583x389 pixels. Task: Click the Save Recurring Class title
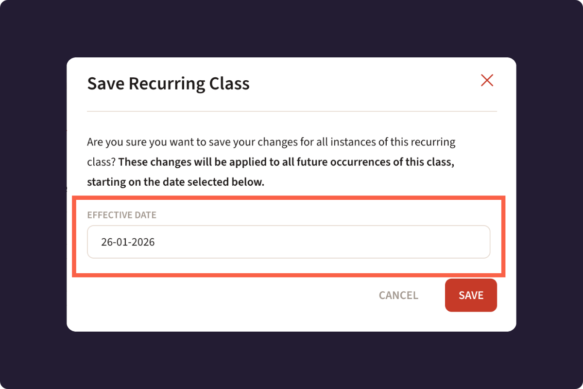(168, 83)
